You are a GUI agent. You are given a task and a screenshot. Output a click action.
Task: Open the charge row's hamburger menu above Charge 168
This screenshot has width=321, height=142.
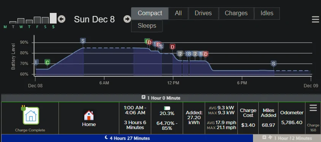click(313, 108)
